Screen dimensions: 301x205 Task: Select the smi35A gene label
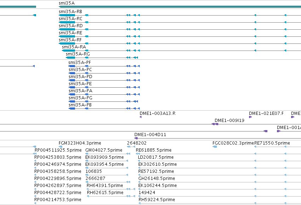pos(66,3)
